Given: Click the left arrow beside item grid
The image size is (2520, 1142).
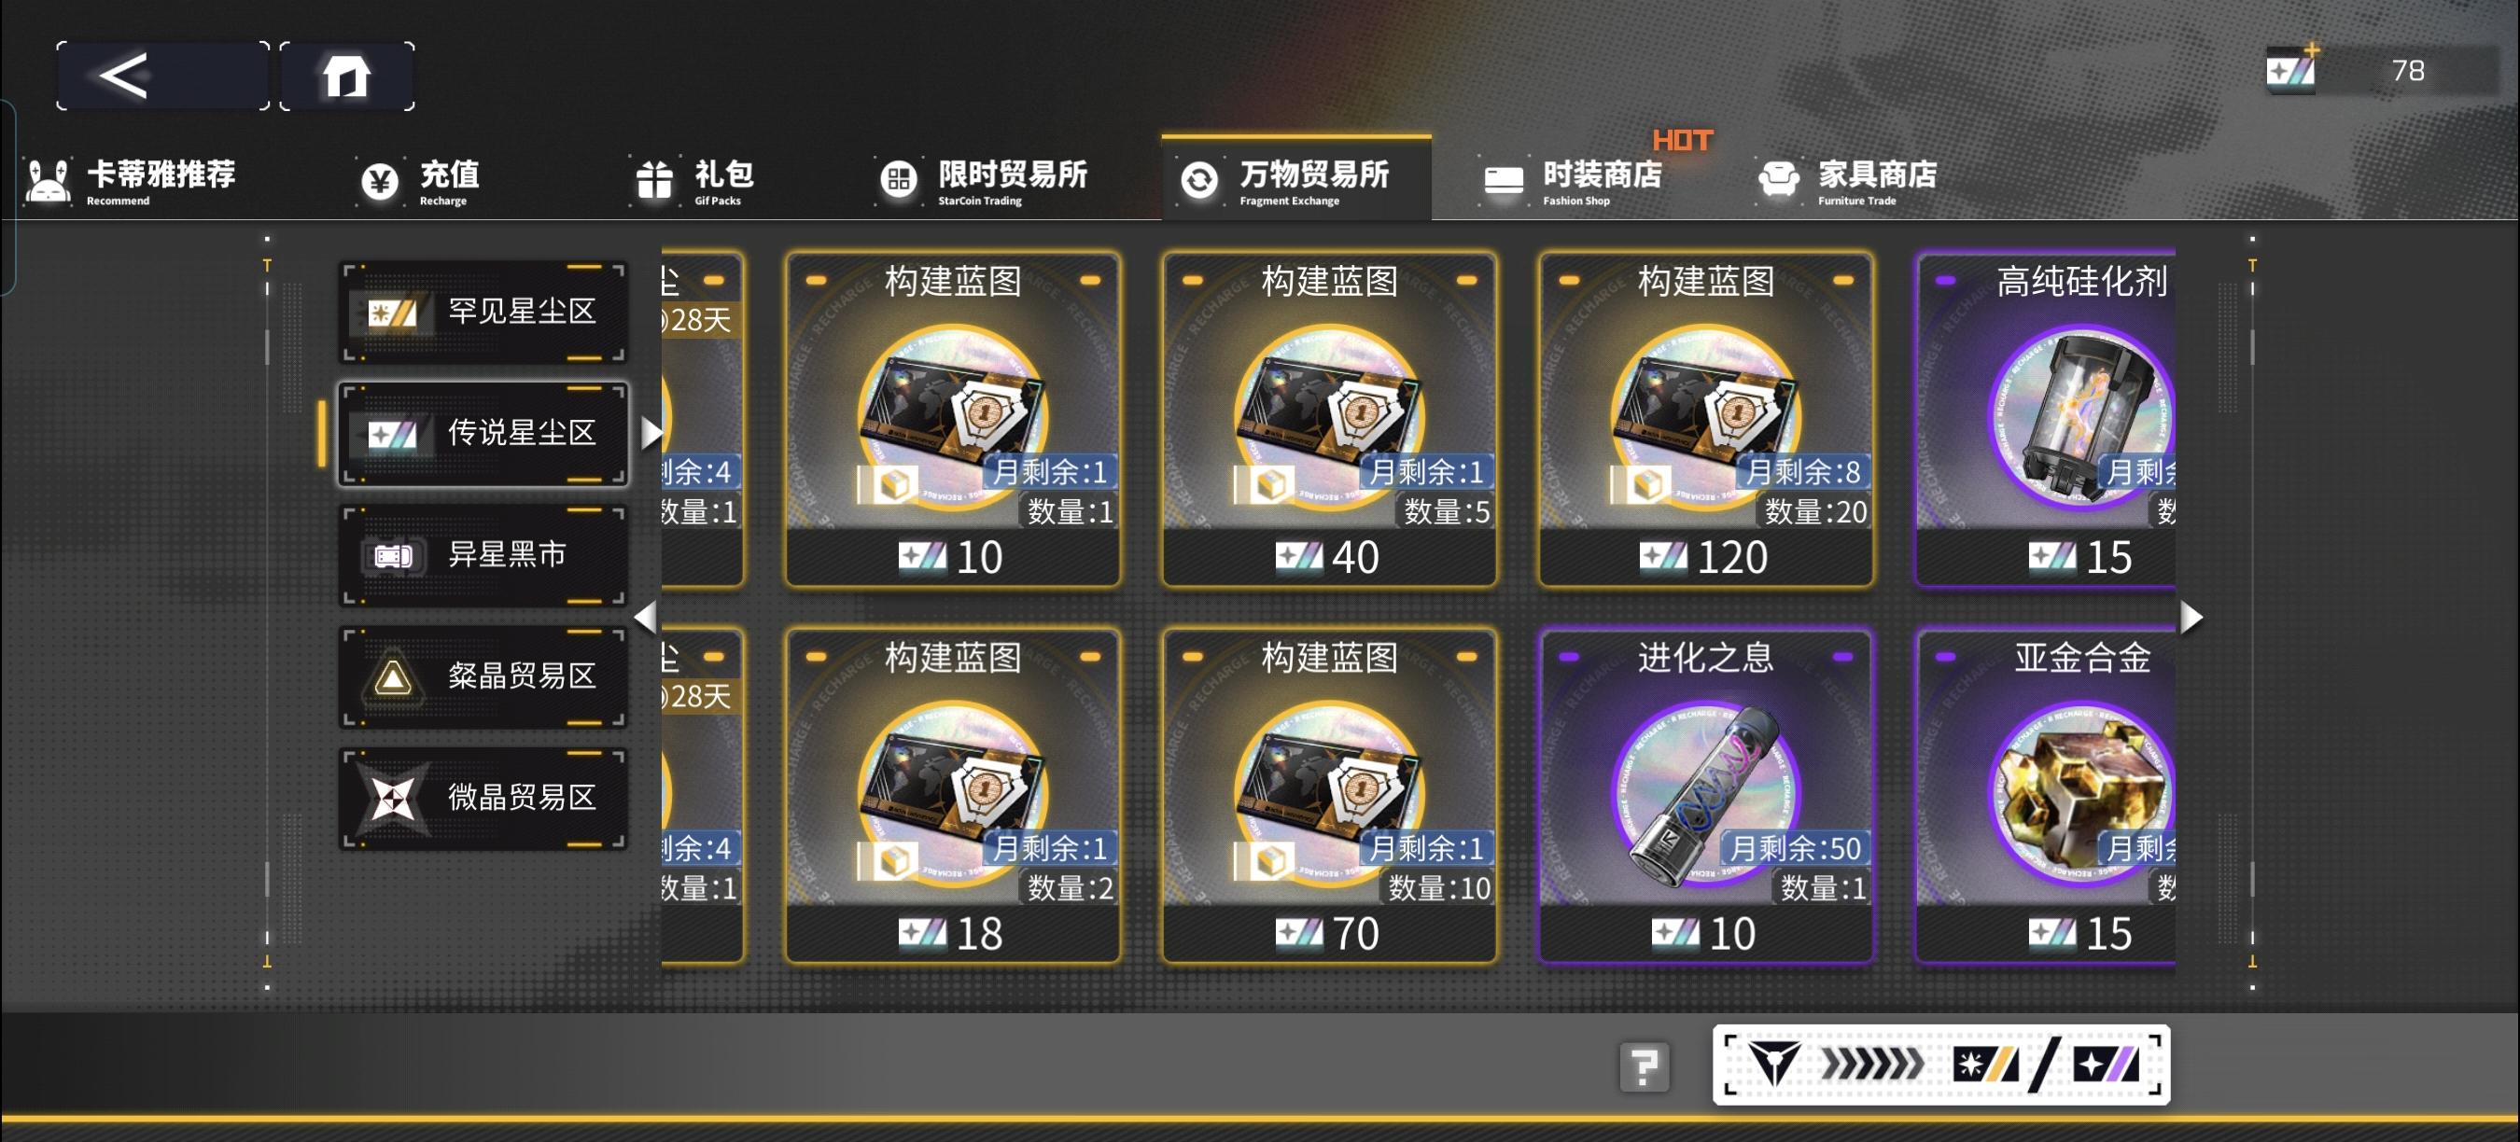Looking at the screenshot, I should click(646, 617).
